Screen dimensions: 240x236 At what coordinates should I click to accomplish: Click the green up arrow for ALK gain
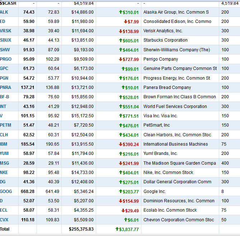click(x=121, y=12)
